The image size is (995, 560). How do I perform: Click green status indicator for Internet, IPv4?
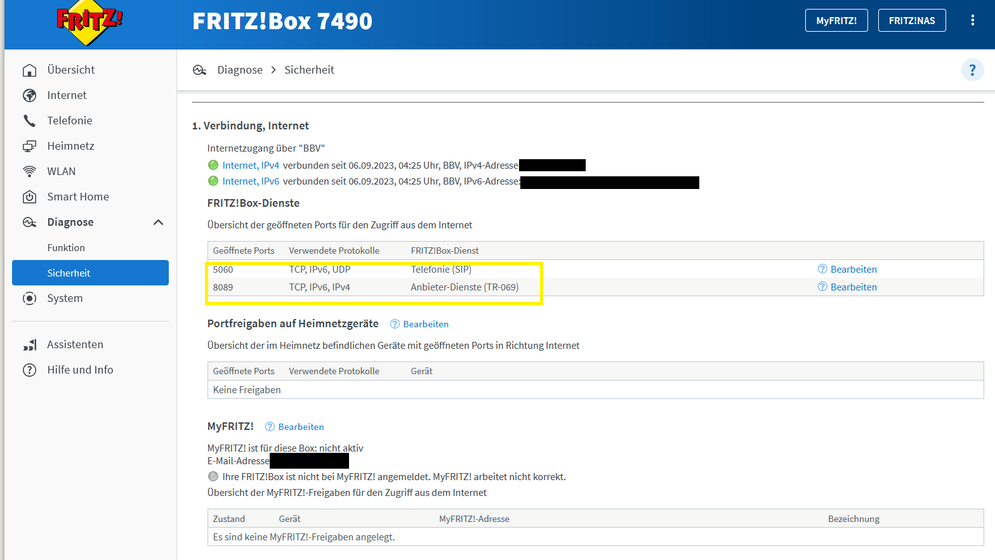[213, 165]
